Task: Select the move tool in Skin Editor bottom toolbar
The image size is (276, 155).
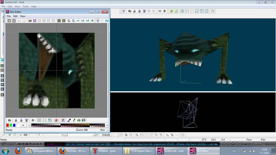Action: pyautogui.click(x=33, y=120)
